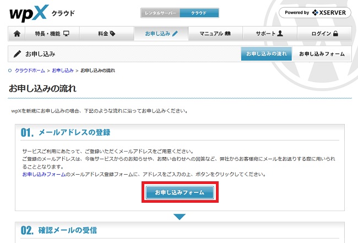This screenshot has height=243, width=358.
Task: Open お申し込み menu item
Action: (x=161, y=34)
